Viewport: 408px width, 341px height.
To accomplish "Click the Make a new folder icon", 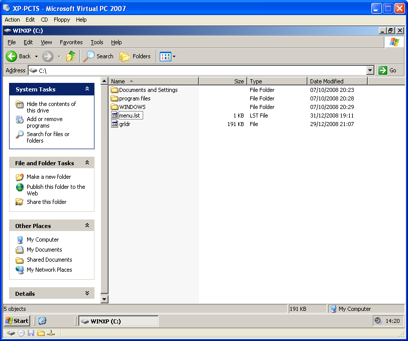I will coord(20,177).
